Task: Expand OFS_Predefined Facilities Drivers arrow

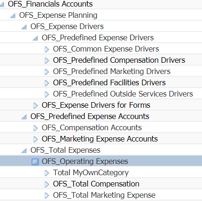Action: click(x=47, y=83)
